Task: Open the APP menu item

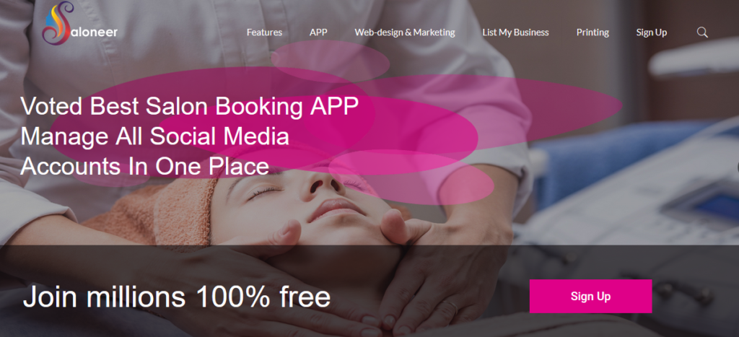Action: click(x=318, y=32)
